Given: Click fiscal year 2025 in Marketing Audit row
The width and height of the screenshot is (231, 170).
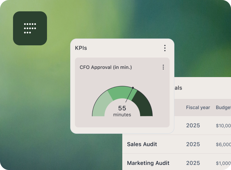Looking at the screenshot, I should (193, 163).
